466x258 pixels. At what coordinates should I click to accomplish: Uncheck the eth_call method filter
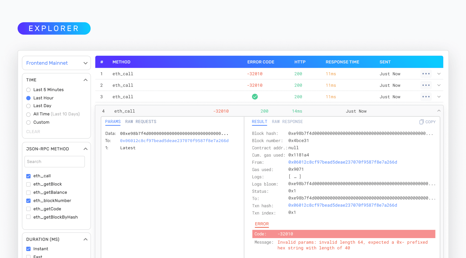[28, 176]
